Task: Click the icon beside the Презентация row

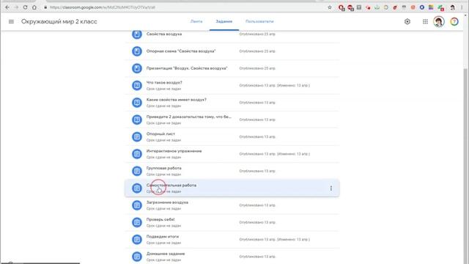Action: (137, 68)
